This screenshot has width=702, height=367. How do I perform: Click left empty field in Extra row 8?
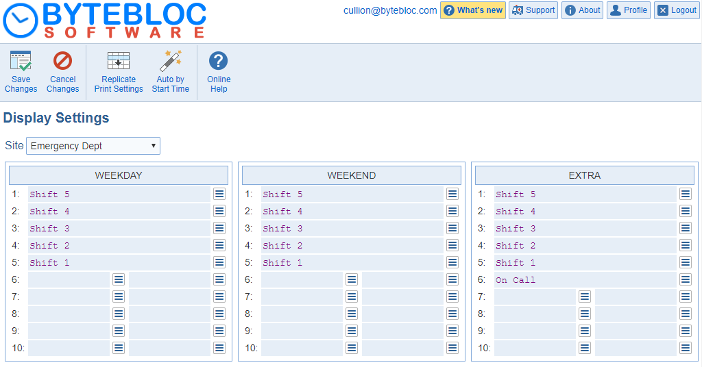coord(535,314)
